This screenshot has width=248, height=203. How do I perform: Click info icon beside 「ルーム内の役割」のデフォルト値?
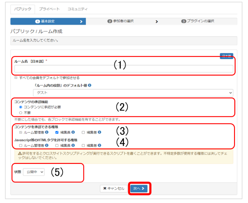click(90, 85)
